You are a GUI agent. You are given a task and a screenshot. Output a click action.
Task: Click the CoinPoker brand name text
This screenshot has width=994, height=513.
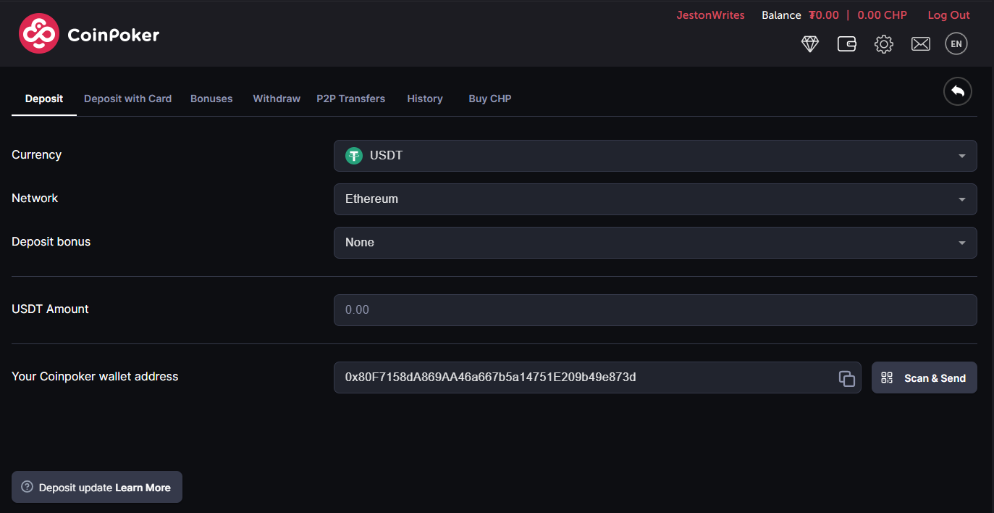point(113,35)
